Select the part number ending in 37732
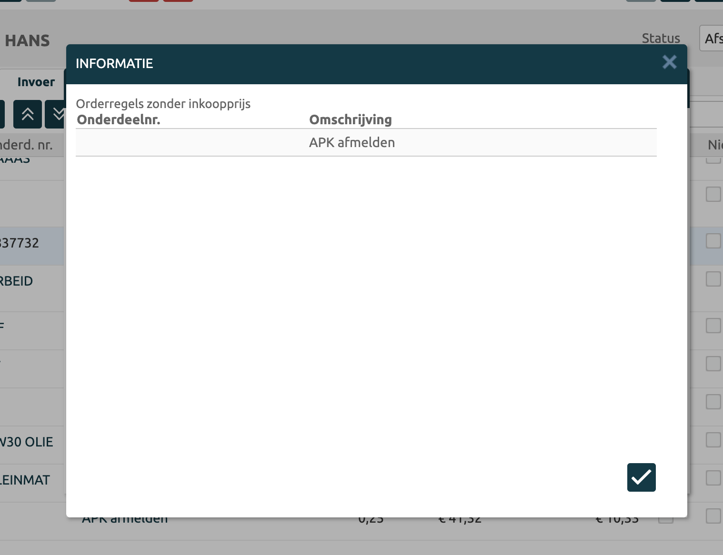 coord(19,243)
